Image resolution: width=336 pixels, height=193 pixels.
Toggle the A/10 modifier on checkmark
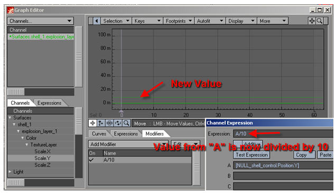[91, 160]
